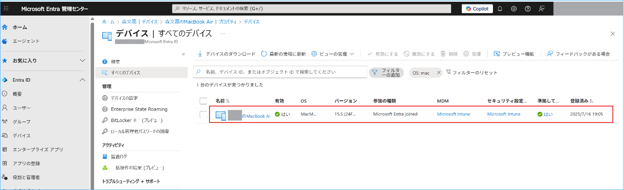Image resolution: width=624 pixels, height=190 pixels.
Task: Click the 2025/7/16 19:05 registered date
Action: (x=586, y=114)
